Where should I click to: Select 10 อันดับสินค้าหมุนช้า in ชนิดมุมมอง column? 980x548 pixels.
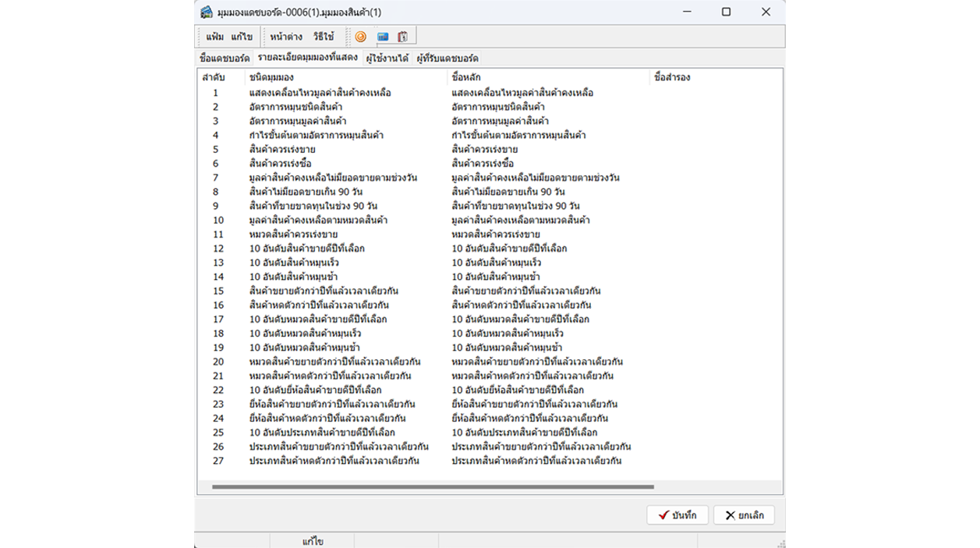click(295, 277)
